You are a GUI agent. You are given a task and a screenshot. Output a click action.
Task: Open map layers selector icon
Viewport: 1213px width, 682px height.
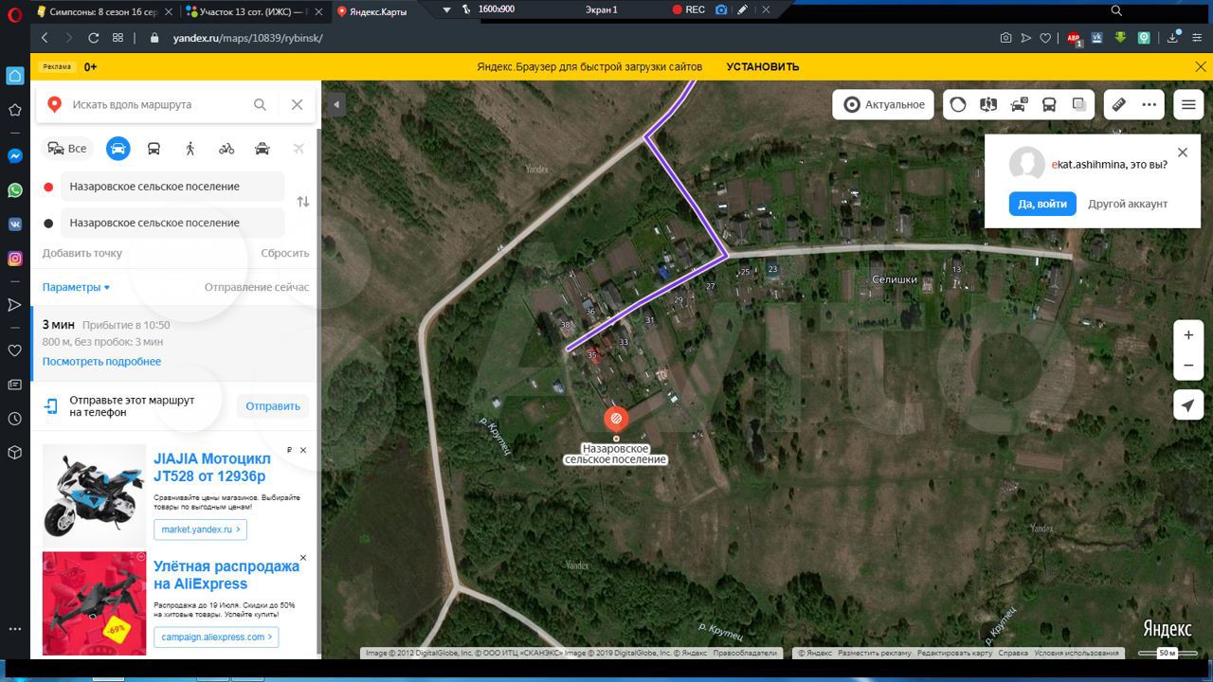pos(1079,104)
